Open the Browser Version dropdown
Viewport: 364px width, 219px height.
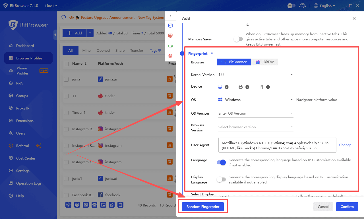255,127
